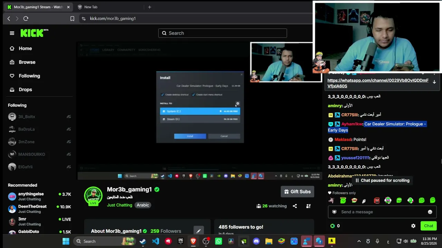
Task: Reload the page in browser
Action: pyautogui.click(x=26, y=19)
